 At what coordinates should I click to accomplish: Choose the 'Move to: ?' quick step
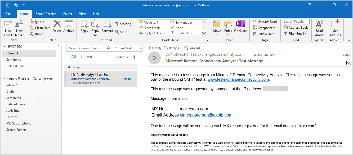pos(149,23)
